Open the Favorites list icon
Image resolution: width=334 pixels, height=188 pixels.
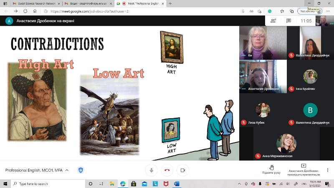point(282,11)
